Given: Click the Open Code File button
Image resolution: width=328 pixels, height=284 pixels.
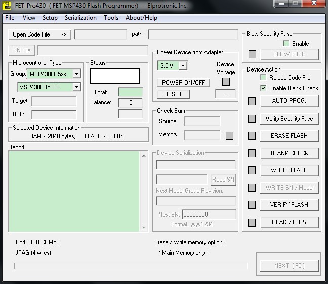Looking at the screenshot, I should click(39, 34).
